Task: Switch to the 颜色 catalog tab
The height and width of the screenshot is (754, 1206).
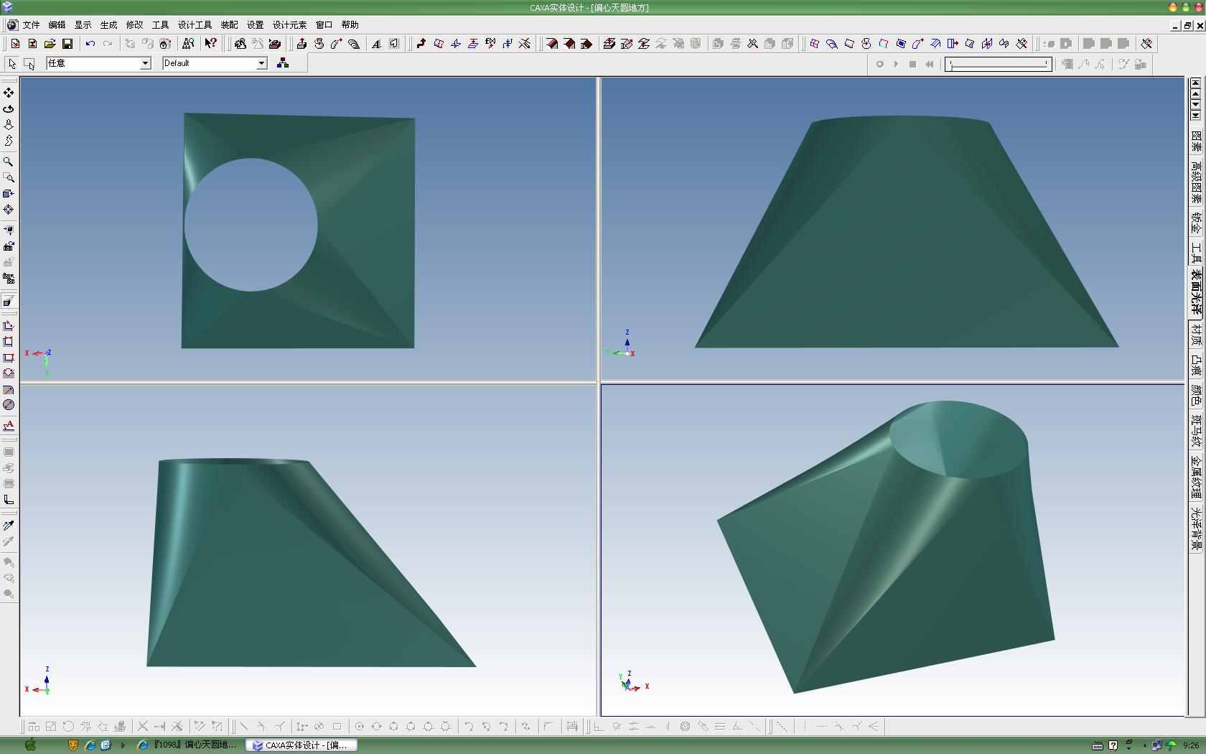Action: coord(1196,394)
